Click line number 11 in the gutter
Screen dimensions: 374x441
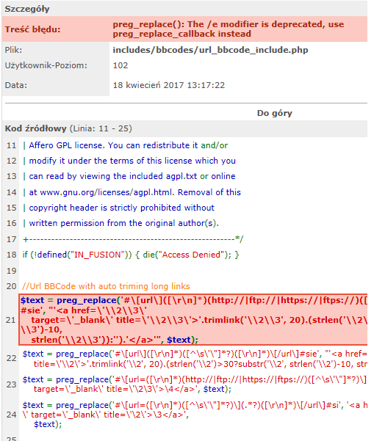pyautogui.click(x=11, y=145)
